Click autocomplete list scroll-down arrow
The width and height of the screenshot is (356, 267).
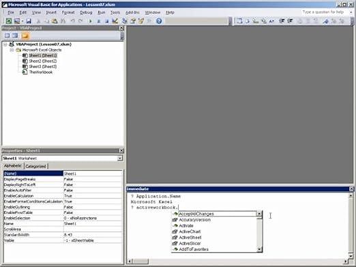click(259, 249)
